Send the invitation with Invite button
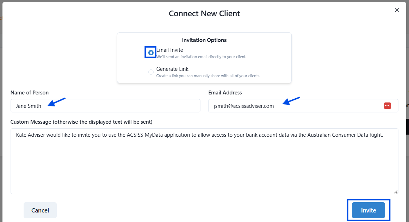The height and width of the screenshot is (222, 409). pyautogui.click(x=368, y=210)
